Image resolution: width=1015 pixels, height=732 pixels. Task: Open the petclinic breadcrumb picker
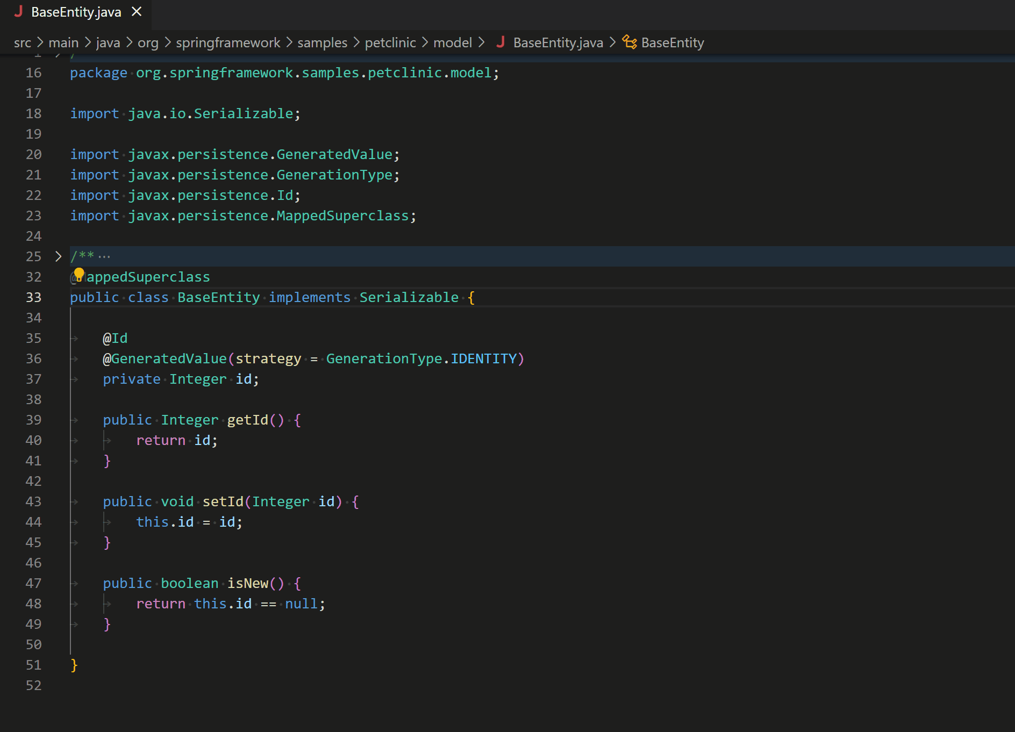tap(390, 42)
